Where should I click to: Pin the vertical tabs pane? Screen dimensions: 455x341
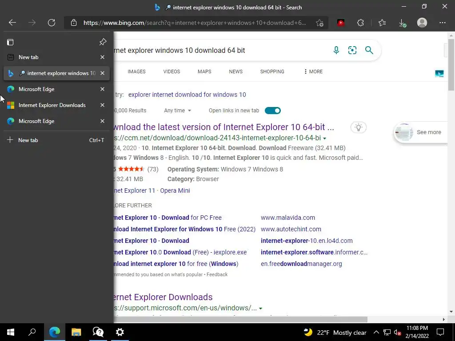tap(103, 42)
